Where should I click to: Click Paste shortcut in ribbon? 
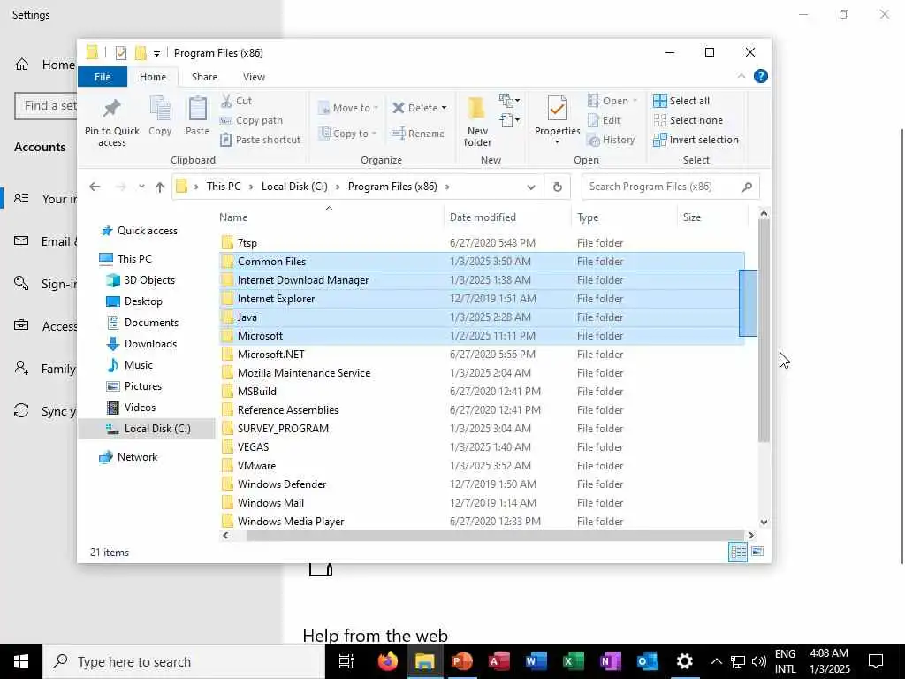click(261, 140)
